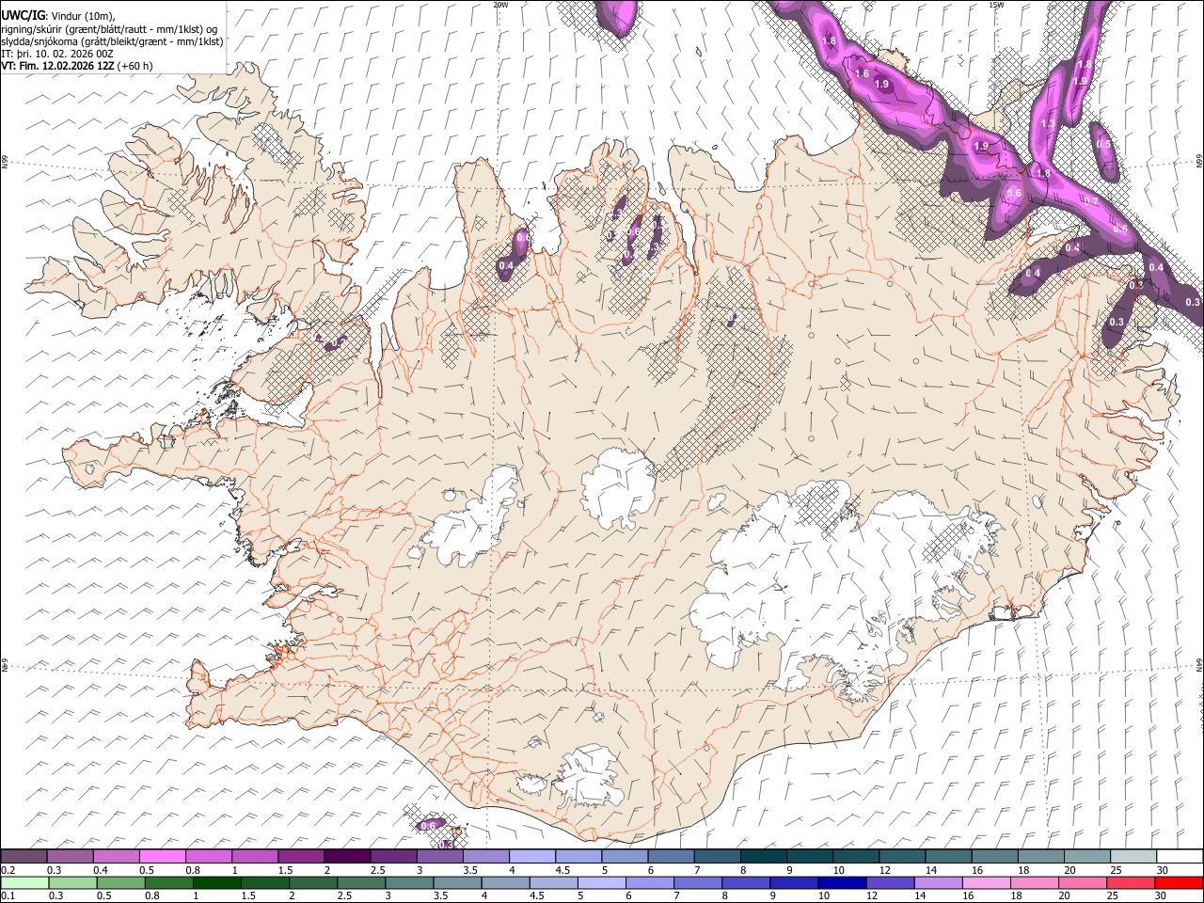The width and height of the screenshot is (1204, 903).
Task: Click the 'rigning/skúrir' legend description line
Action: [x=109, y=28]
